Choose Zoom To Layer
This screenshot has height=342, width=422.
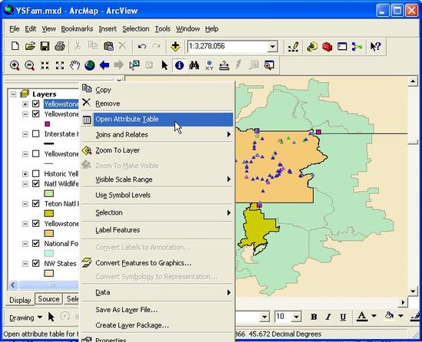[x=157, y=150]
